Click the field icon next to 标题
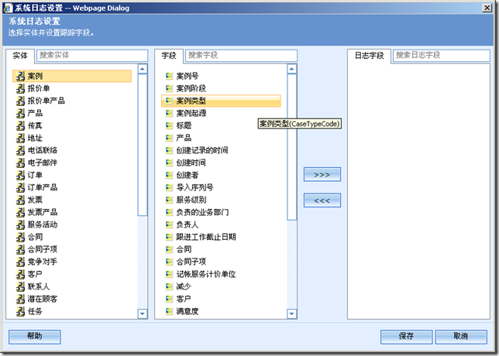 click(x=169, y=125)
